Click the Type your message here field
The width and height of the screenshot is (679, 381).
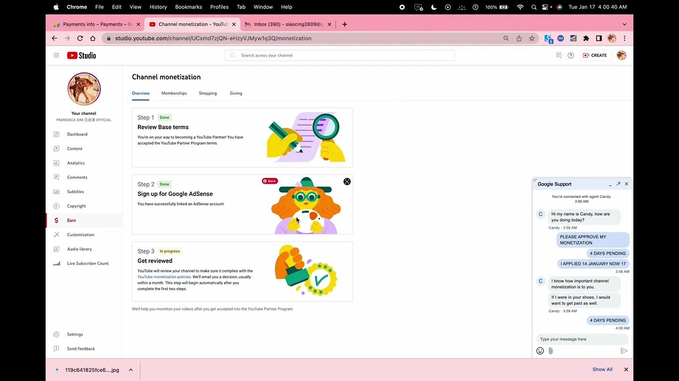click(582, 339)
